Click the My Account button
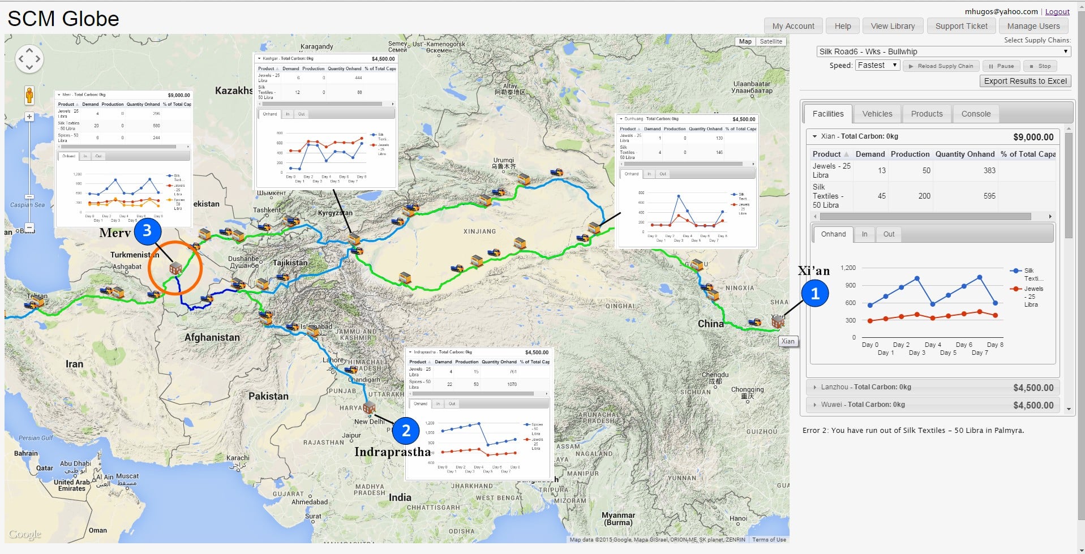Image resolution: width=1085 pixels, height=554 pixels. tap(793, 26)
